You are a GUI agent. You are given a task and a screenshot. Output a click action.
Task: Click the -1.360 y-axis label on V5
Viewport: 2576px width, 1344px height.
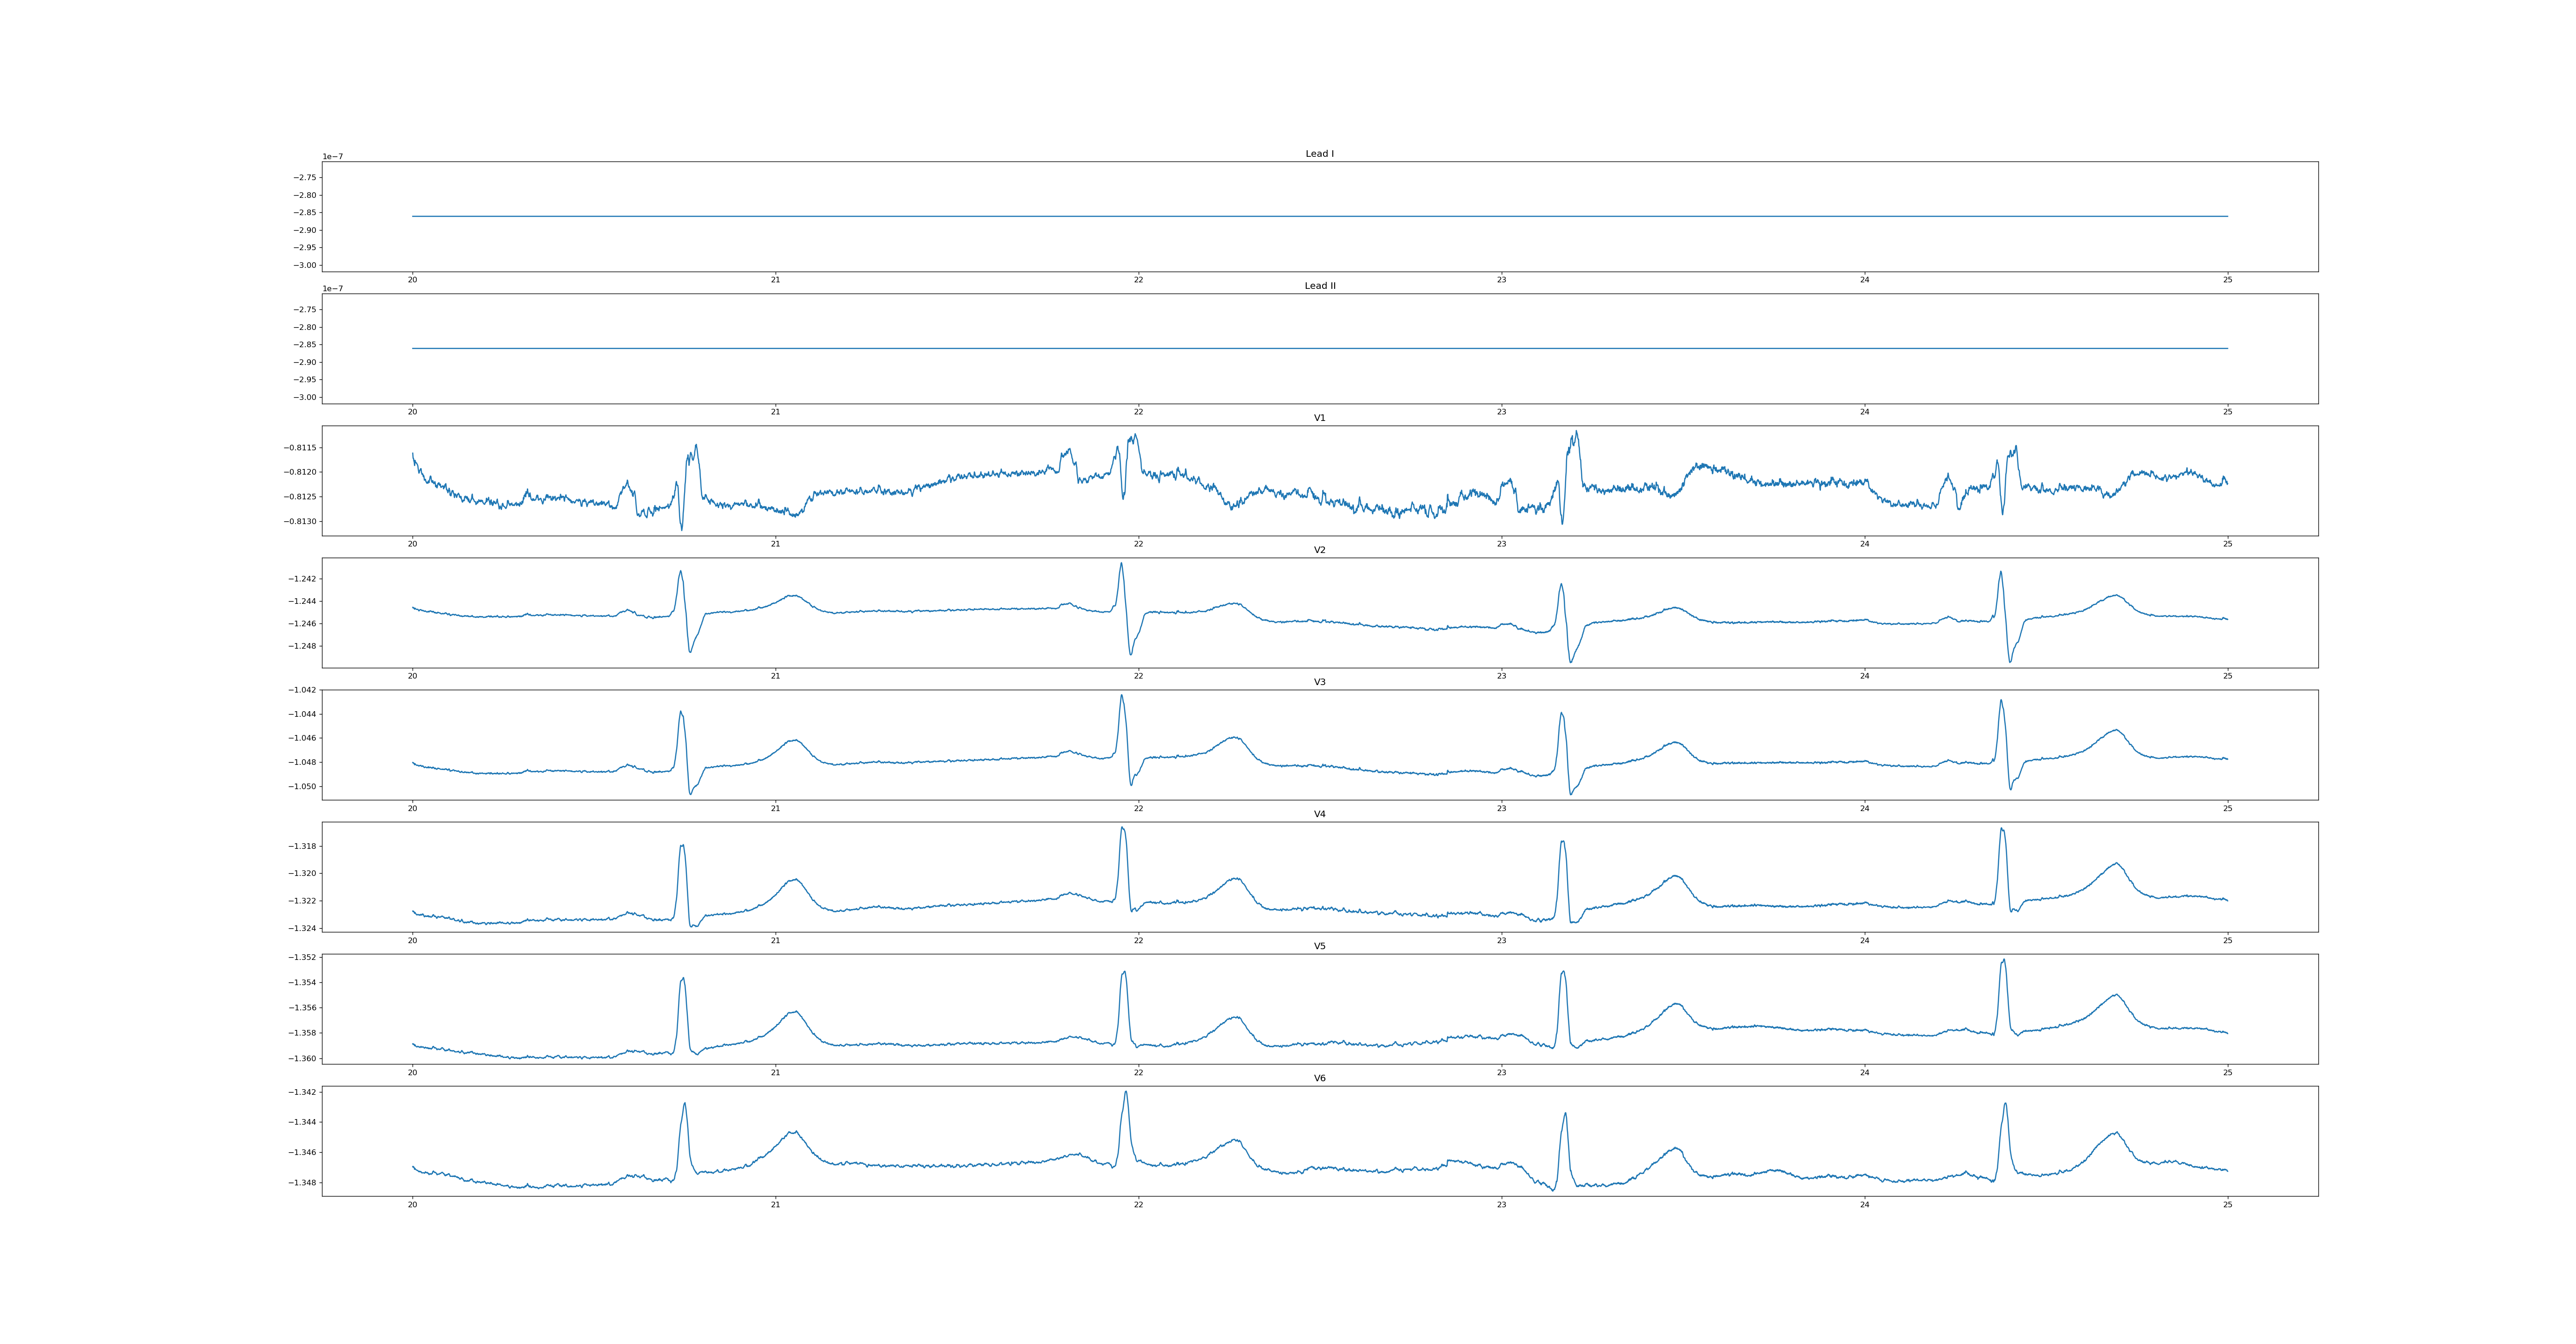[303, 1058]
